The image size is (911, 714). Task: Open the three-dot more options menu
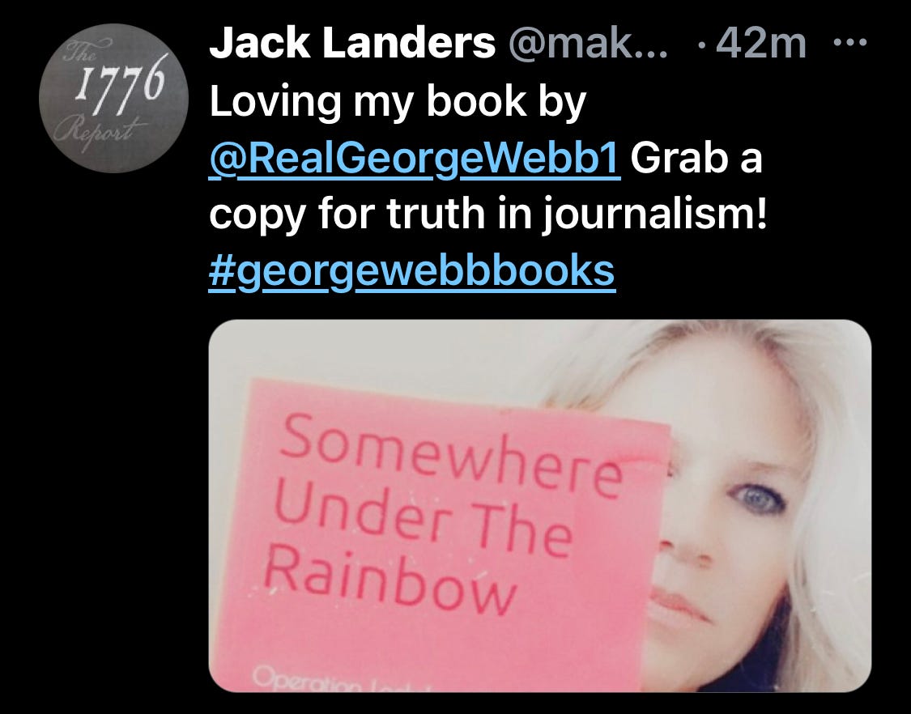coord(849,42)
